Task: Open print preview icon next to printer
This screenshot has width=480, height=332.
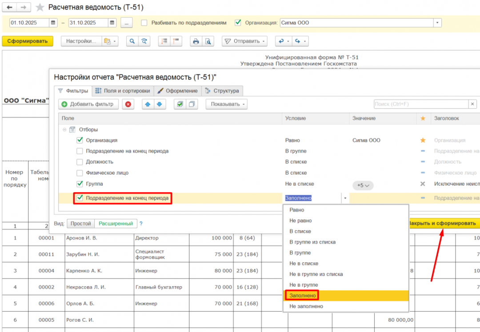Action: tap(208, 41)
